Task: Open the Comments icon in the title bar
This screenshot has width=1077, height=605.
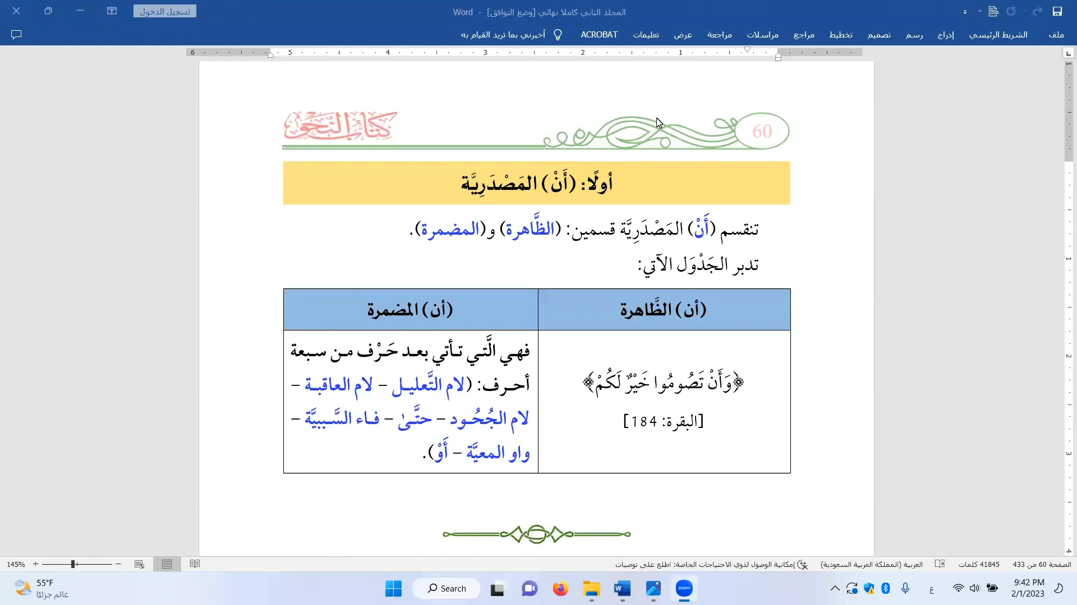Action: (16, 35)
